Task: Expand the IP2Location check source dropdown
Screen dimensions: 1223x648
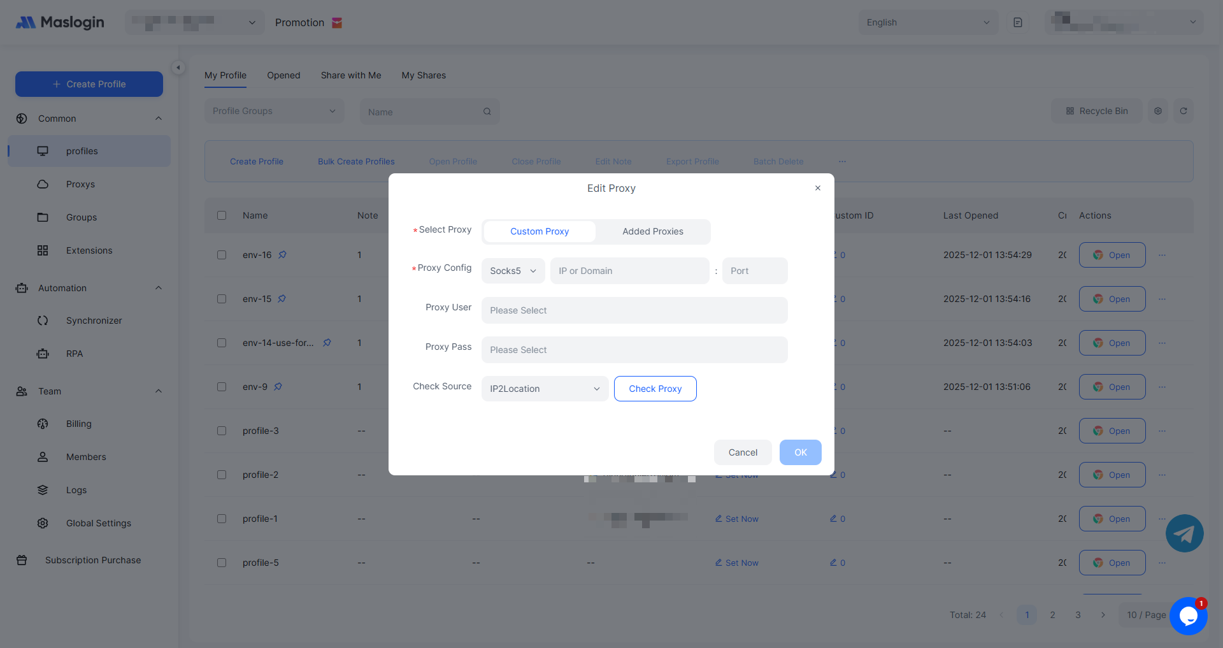Action: [x=545, y=389]
